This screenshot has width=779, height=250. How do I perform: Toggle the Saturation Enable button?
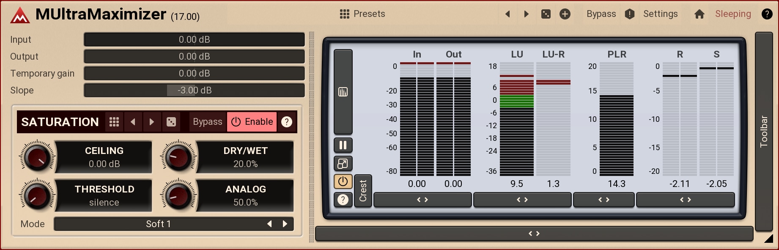[252, 122]
